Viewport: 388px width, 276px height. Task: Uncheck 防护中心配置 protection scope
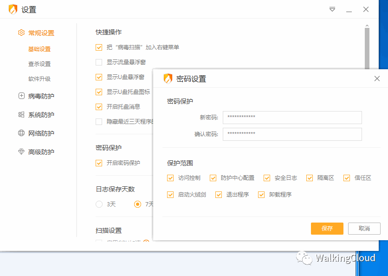point(213,178)
